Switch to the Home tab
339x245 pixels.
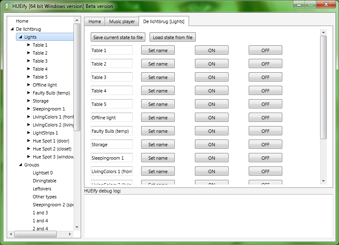pyautogui.click(x=95, y=21)
